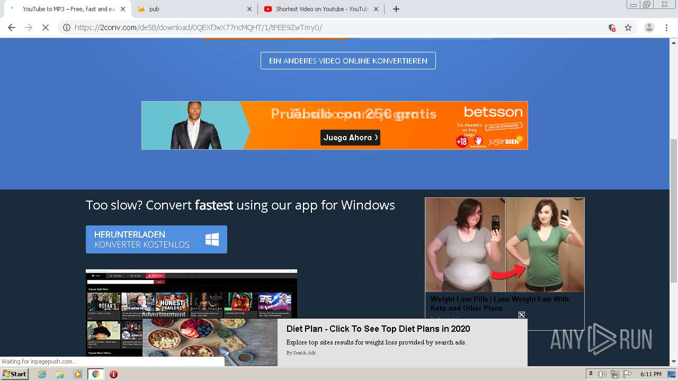This screenshot has width=678, height=381.
Task: Open the betsson logo in the banner
Action: 493,112
